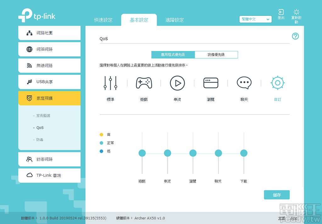Switch to the 進階設定 tab
Screen dimensions: 322x224
point(175,20)
